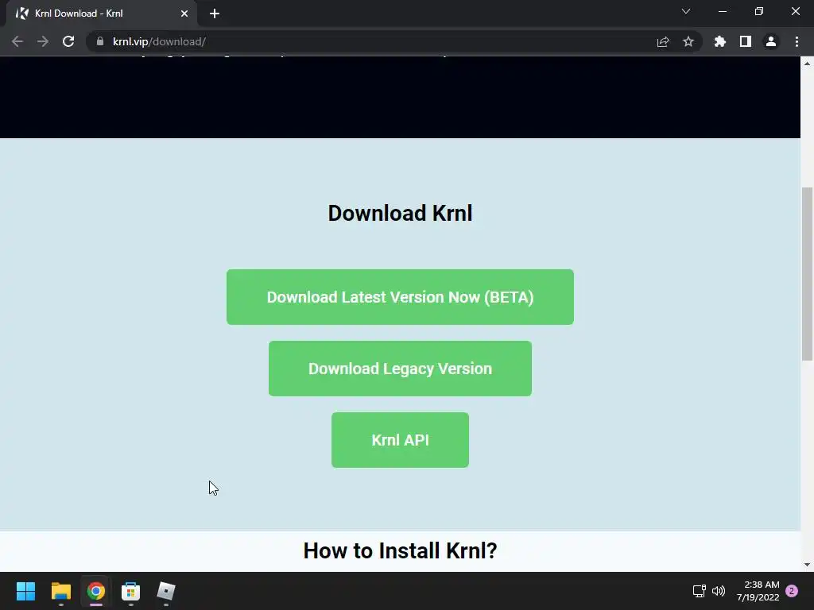
Task: Open Microsoft Store from the taskbar
Action: point(131,591)
